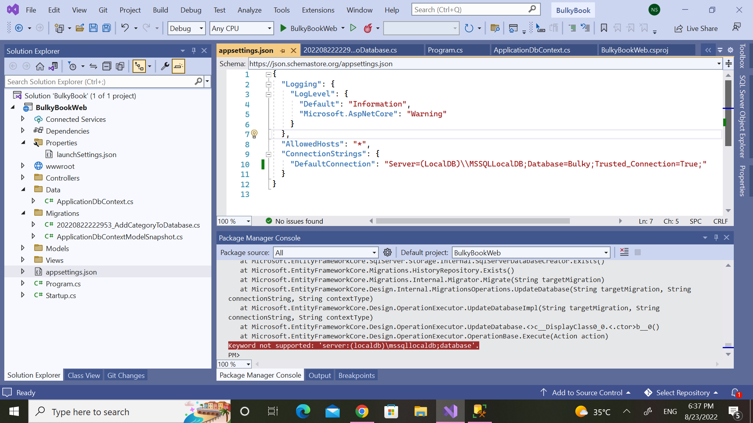Open Google Chrome from the taskbar
Image resolution: width=753 pixels, height=423 pixels.
tap(362, 411)
